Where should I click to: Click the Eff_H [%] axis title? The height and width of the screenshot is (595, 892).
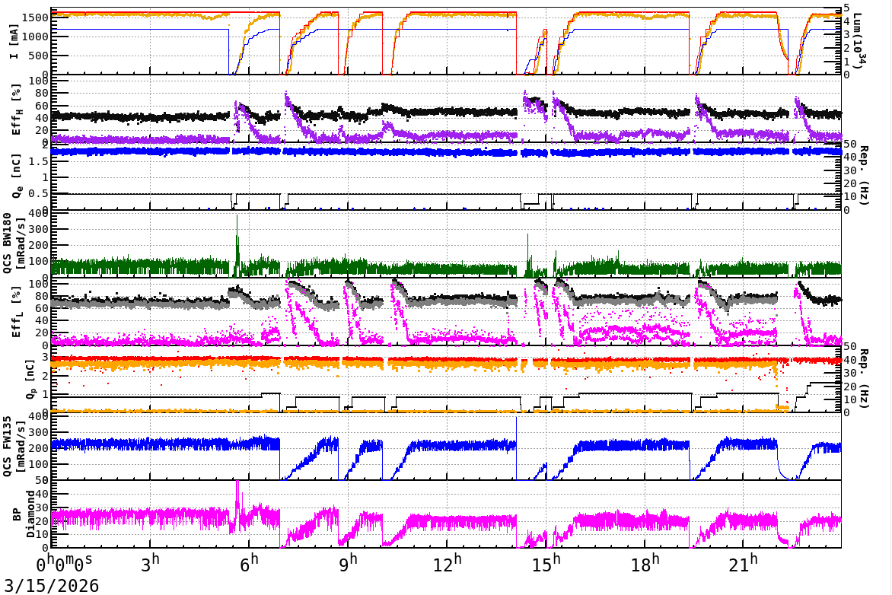(x=16, y=110)
